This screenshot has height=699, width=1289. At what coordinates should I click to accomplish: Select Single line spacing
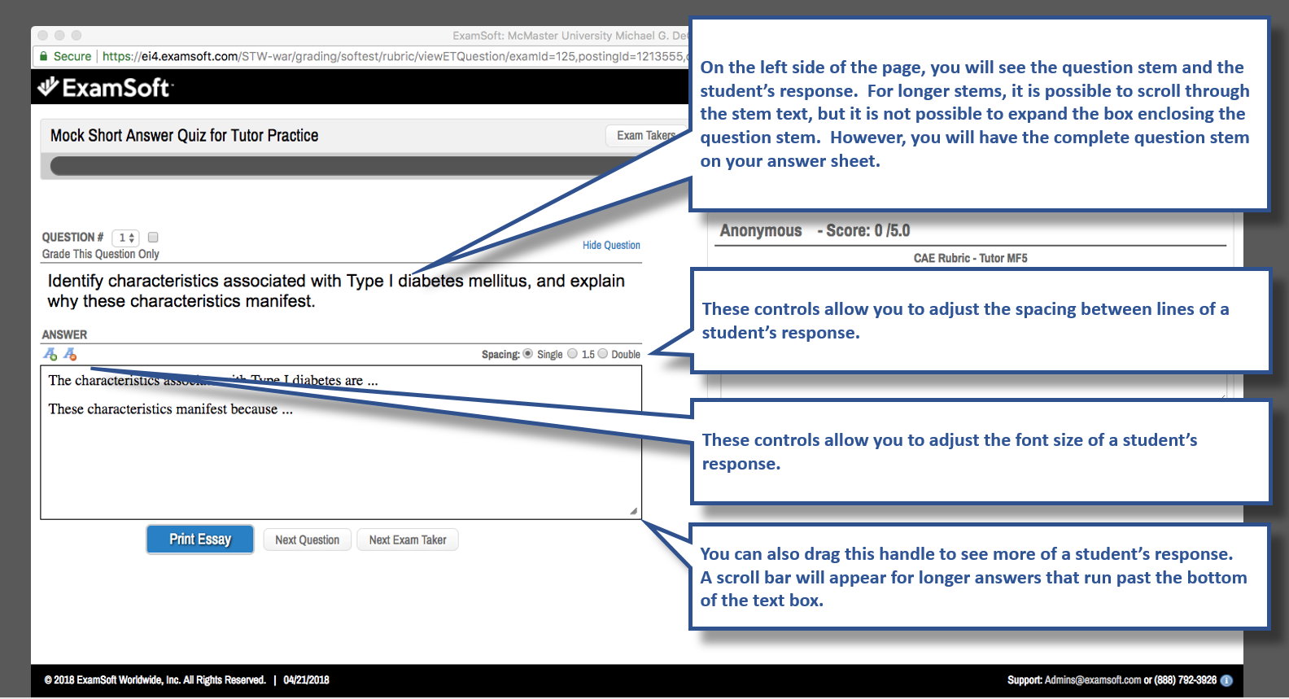pyautogui.click(x=528, y=354)
